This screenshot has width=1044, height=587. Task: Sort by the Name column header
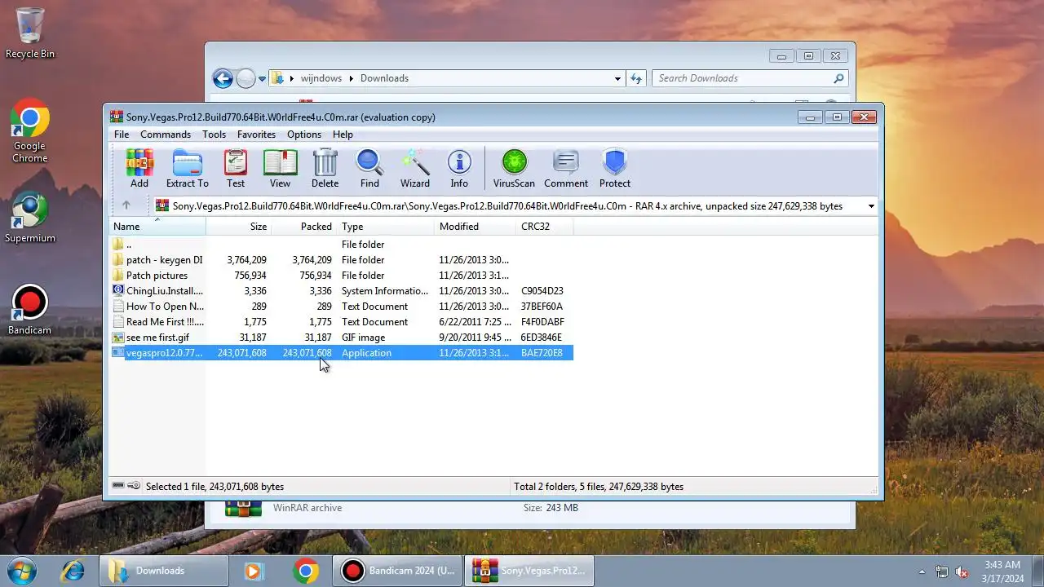pyautogui.click(x=157, y=227)
